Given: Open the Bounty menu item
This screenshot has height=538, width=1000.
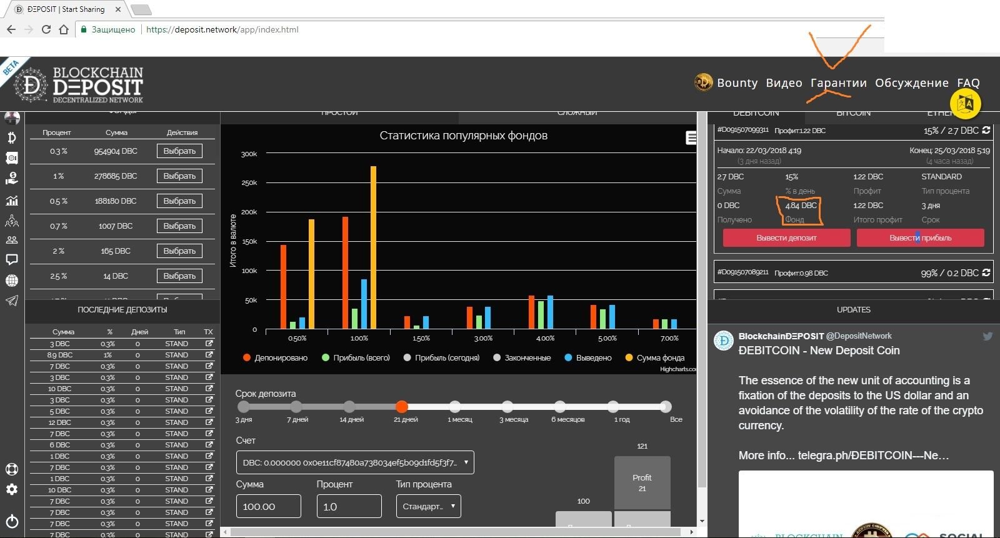Looking at the screenshot, I should point(737,82).
